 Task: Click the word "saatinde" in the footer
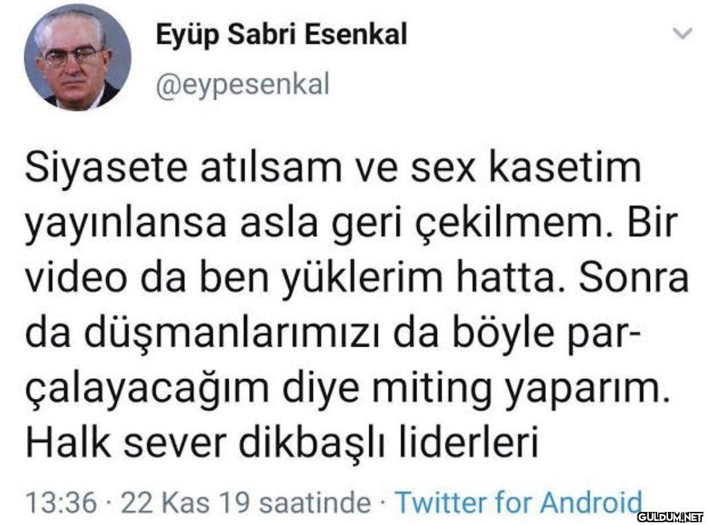pyautogui.click(x=323, y=503)
